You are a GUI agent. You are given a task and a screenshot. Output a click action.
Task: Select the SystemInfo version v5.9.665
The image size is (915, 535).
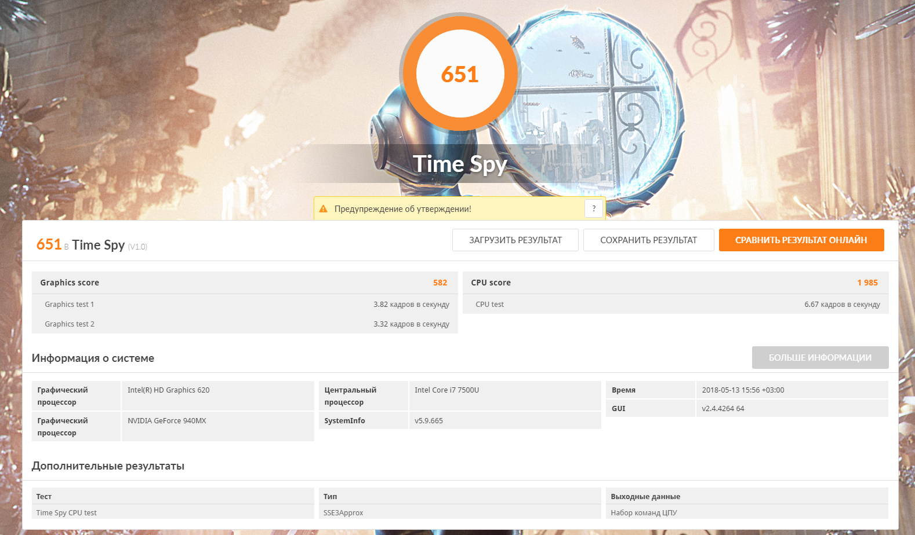coord(429,421)
